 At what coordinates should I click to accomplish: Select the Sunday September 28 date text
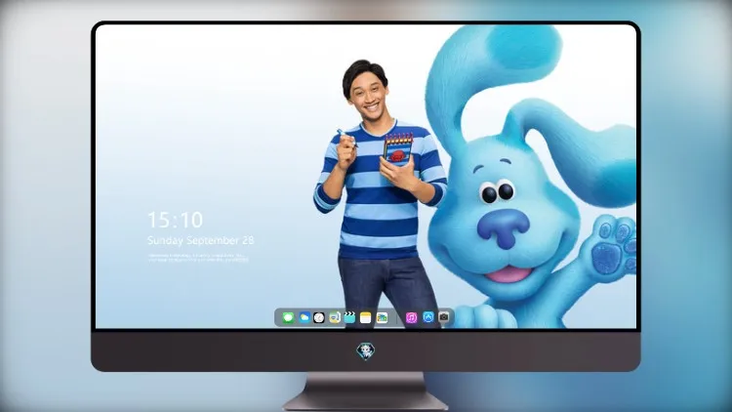click(x=201, y=240)
